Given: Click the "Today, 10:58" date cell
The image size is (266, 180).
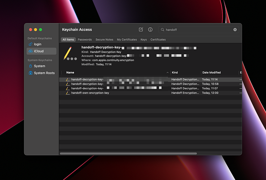Looking at the screenshot, I should coord(210,84).
